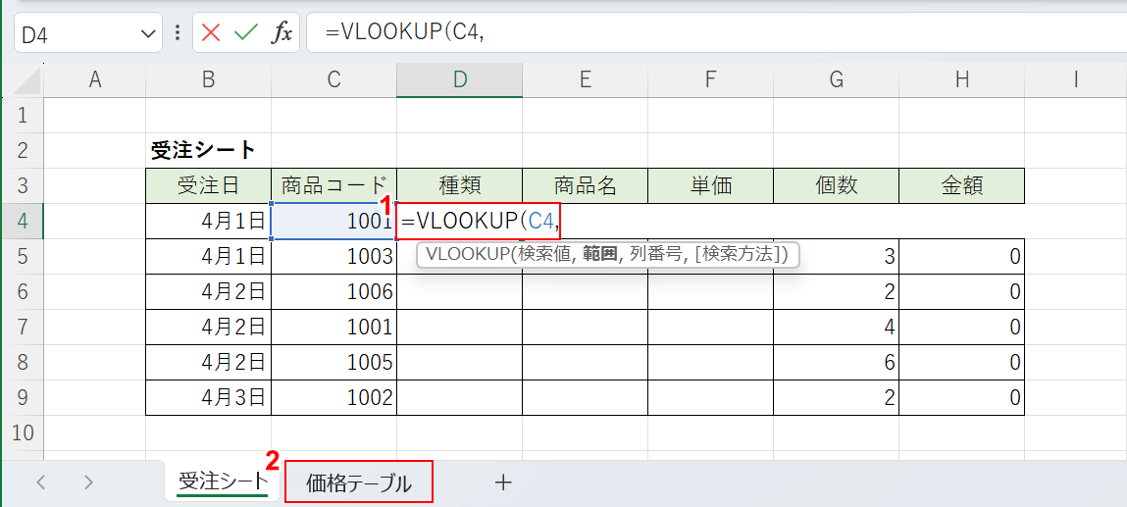Select column D header
The width and height of the screenshot is (1127, 507).
click(459, 80)
